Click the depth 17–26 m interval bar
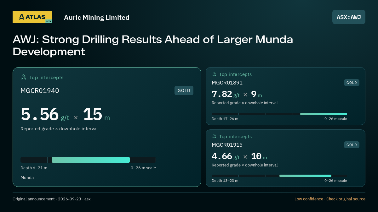 point(324,114)
